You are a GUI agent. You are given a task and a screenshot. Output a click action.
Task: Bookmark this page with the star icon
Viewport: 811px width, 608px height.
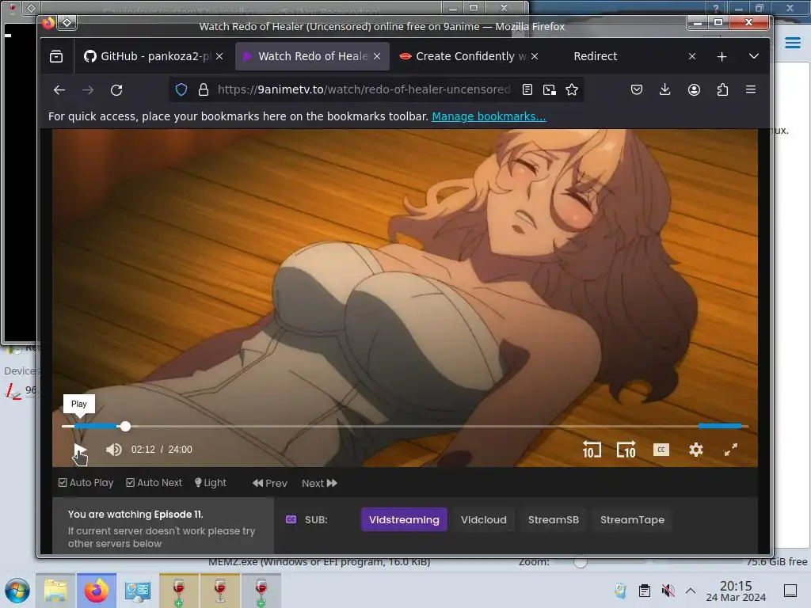point(572,90)
